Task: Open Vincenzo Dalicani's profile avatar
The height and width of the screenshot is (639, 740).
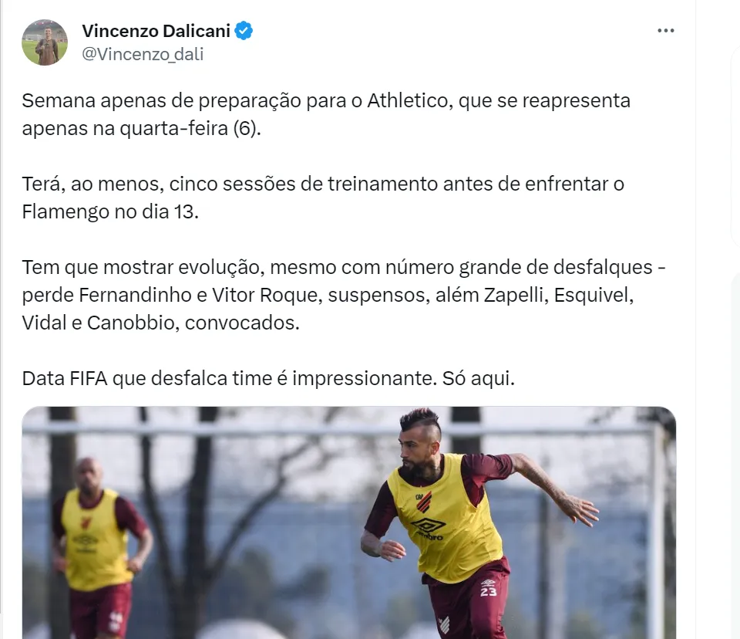Action: (x=45, y=42)
